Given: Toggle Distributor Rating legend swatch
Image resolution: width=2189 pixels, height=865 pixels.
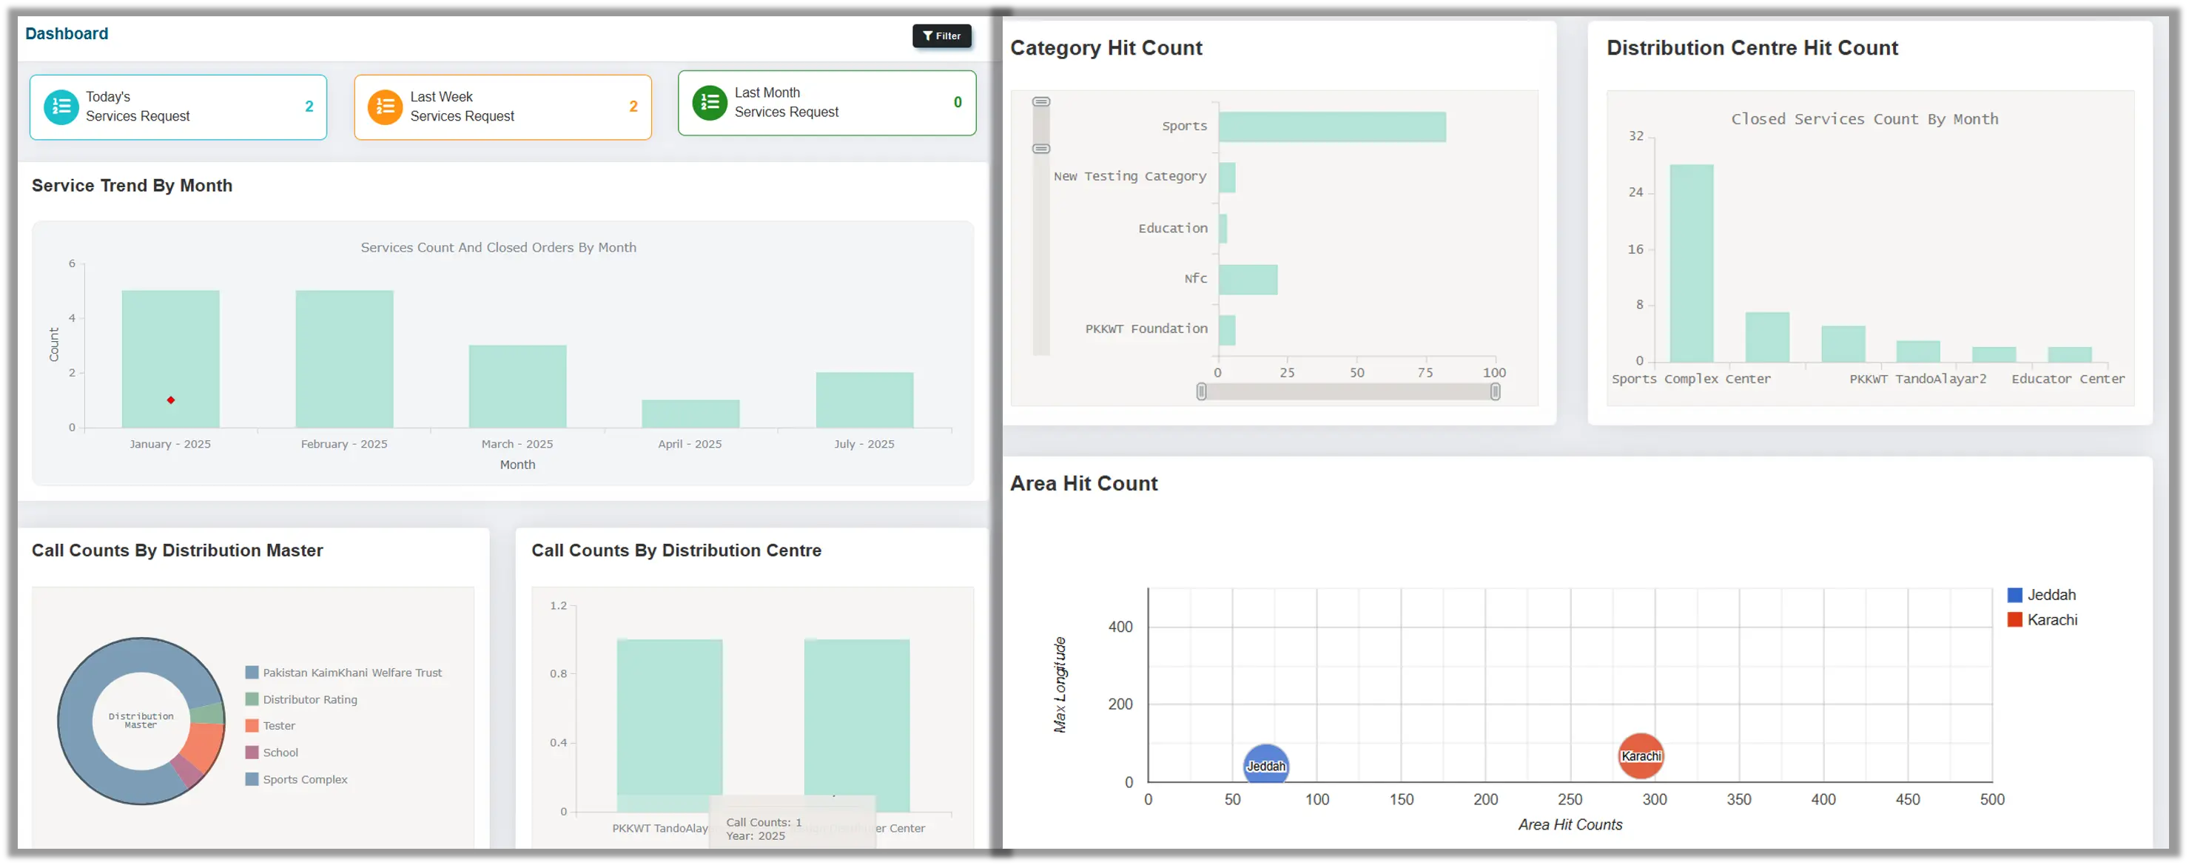Looking at the screenshot, I should [252, 699].
